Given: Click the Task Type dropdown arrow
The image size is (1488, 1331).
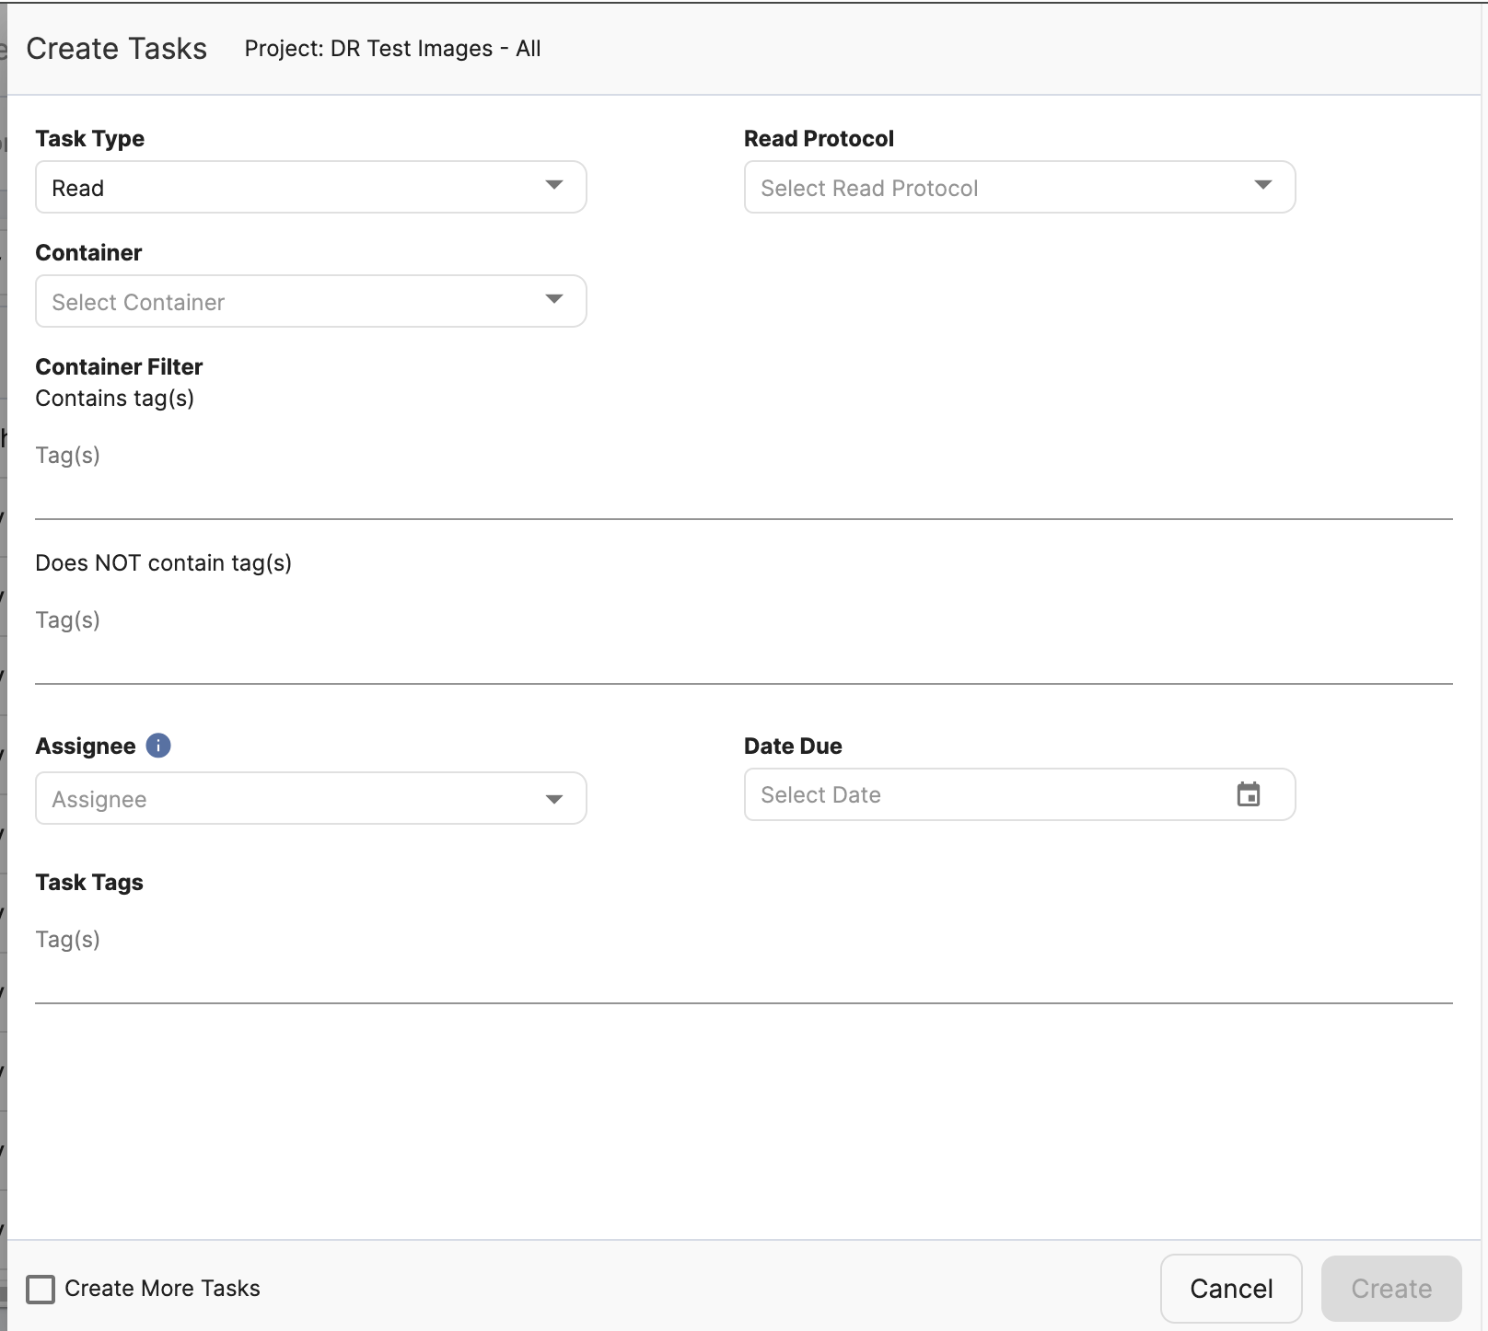Looking at the screenshot, I should (x=553, y=186).
